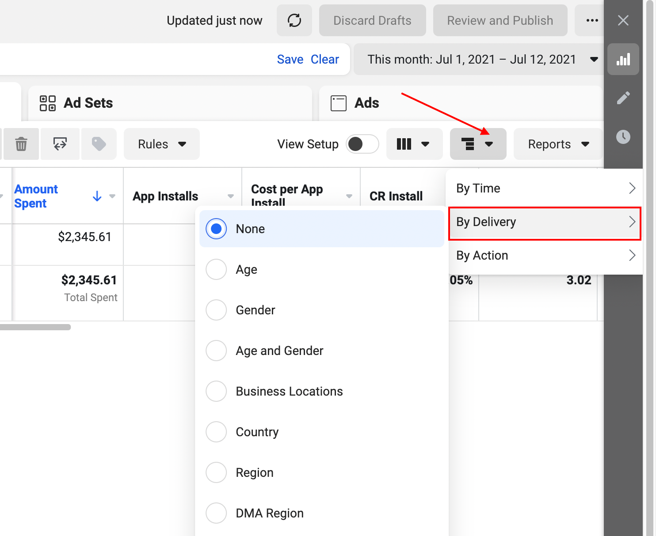Close the side panel with X icon
656x536 pixels.
click(x=623, y=20)
